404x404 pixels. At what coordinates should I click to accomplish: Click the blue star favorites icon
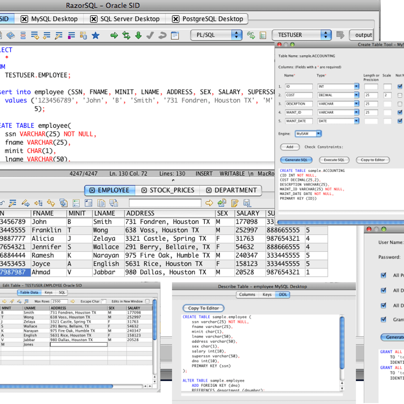pos(95,35)
